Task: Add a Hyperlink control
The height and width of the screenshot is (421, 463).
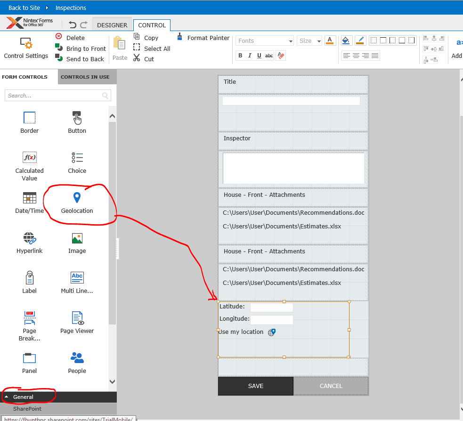Action: click(29, 243)
